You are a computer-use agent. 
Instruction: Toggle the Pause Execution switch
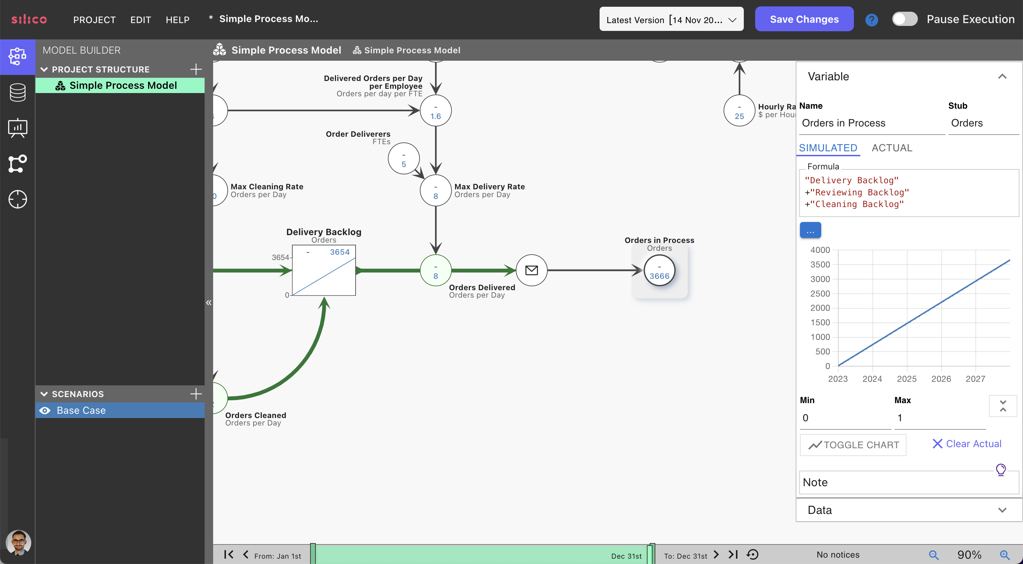pos(904,19)
